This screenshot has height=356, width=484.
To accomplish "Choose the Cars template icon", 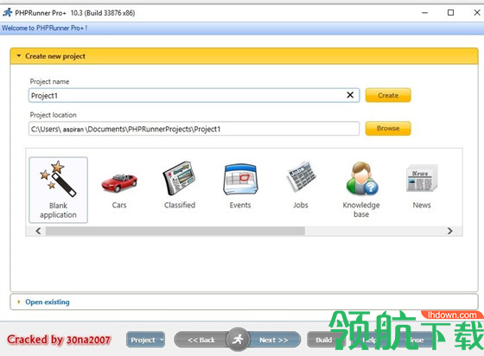I will (x=119, y=182).
